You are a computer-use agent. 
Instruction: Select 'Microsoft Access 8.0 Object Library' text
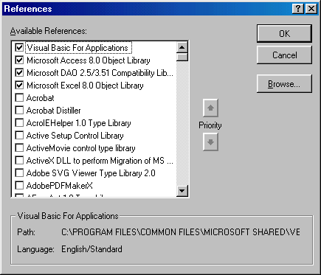tap(89, 60)
